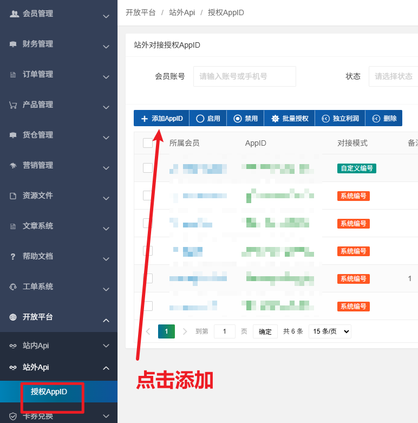
Task: Tick the checkbox of the second row
Action: click(x=148, y=196)
